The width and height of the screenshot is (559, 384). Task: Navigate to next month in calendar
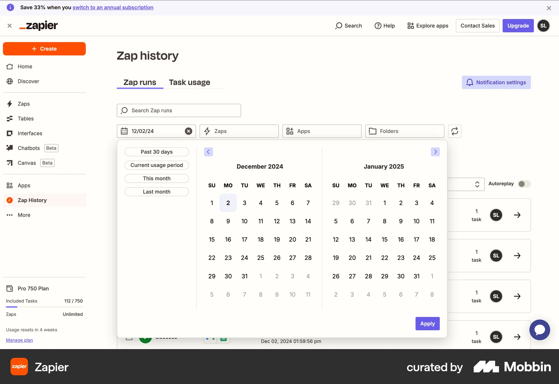435,152
